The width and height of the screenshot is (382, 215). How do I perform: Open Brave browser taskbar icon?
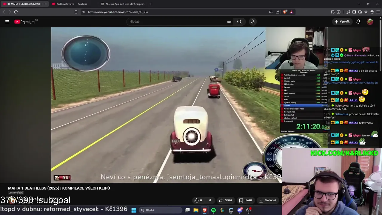pos(205,210)
